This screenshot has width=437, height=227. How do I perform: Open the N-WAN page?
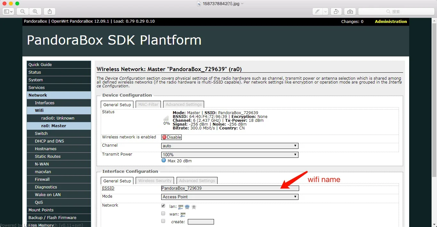(x=59, y=164)
